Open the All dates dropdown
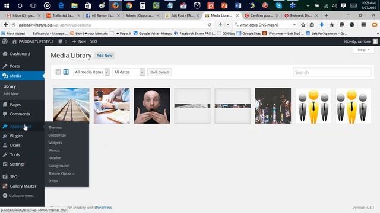 [128, 72]
